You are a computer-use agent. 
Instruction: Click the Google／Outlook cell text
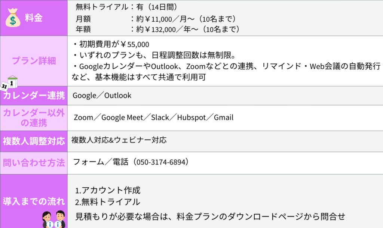[102, 96]
